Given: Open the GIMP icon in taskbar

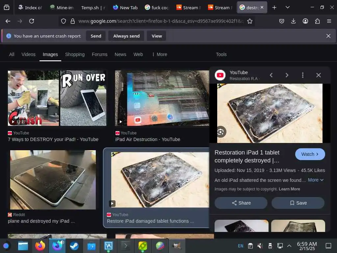Looking at the screenshot, I should click(177, 246).
